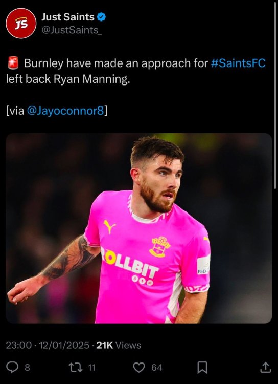
Task: Repost the tweet using the retweet icon
Action: [x=76, y=367]
